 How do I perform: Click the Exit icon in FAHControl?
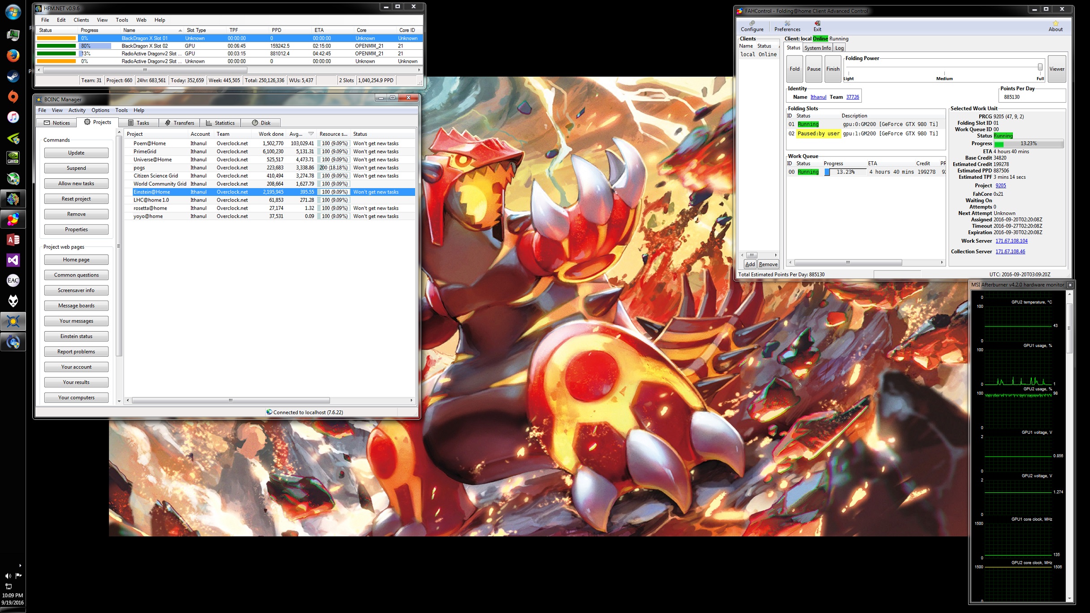click(817, 26)
